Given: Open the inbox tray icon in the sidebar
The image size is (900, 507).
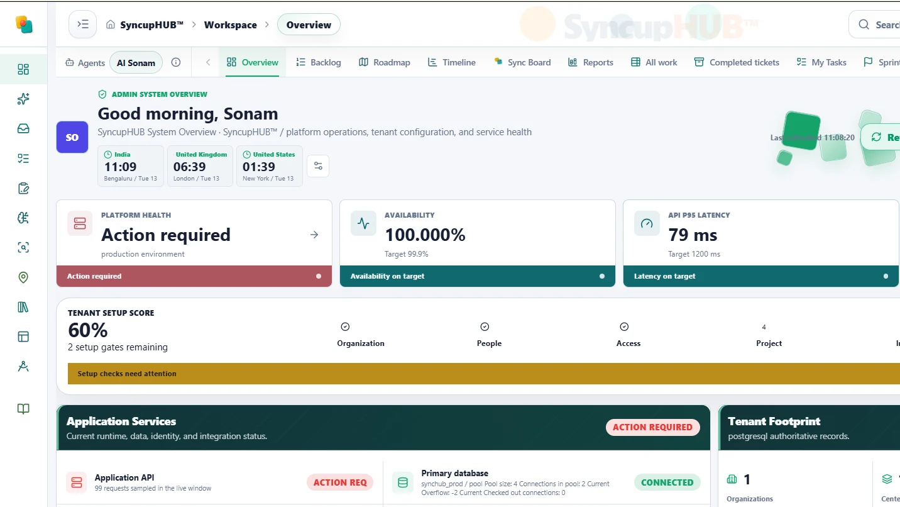Looking at the screenshot, I should [x=23, y=128].
